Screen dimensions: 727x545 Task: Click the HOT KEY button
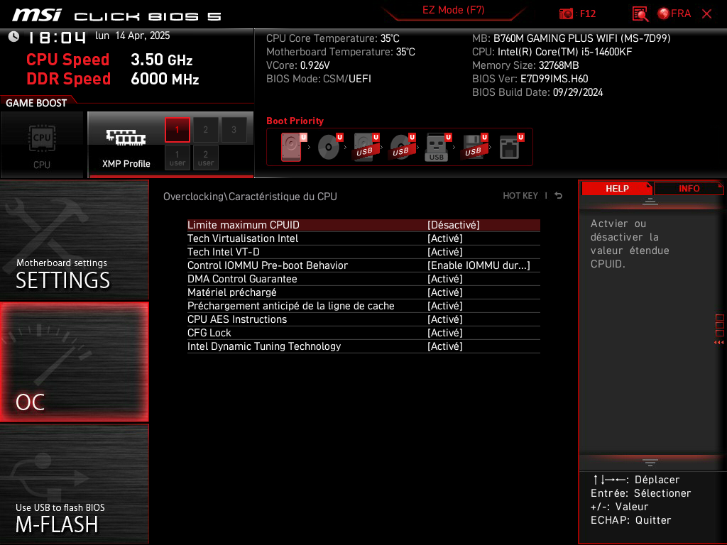click(x=520, y=196)
